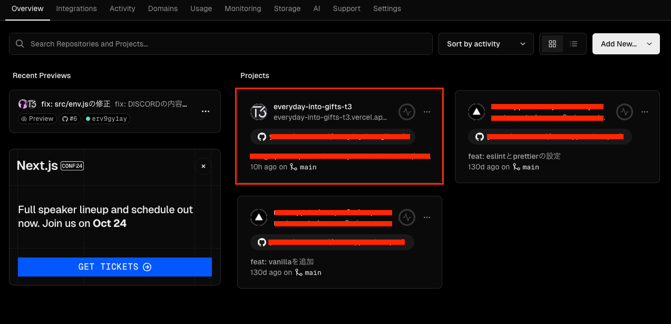Select the AI tab
Viewport: 671px width, 324px height.
(x=317, y=8)
